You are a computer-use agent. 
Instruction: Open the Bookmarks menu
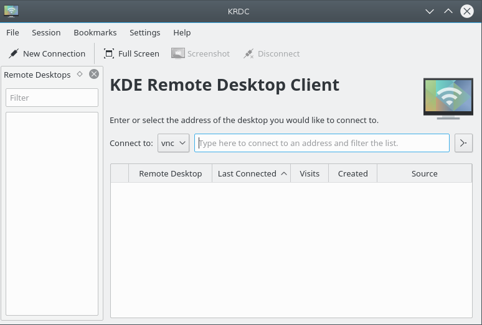(x=95, y=32)
